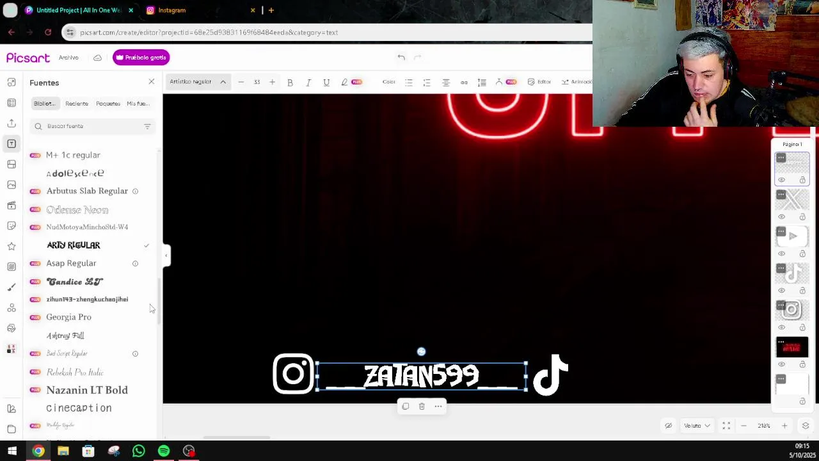Open the line spacing options
819x461 pixels.
coord(482,82)
